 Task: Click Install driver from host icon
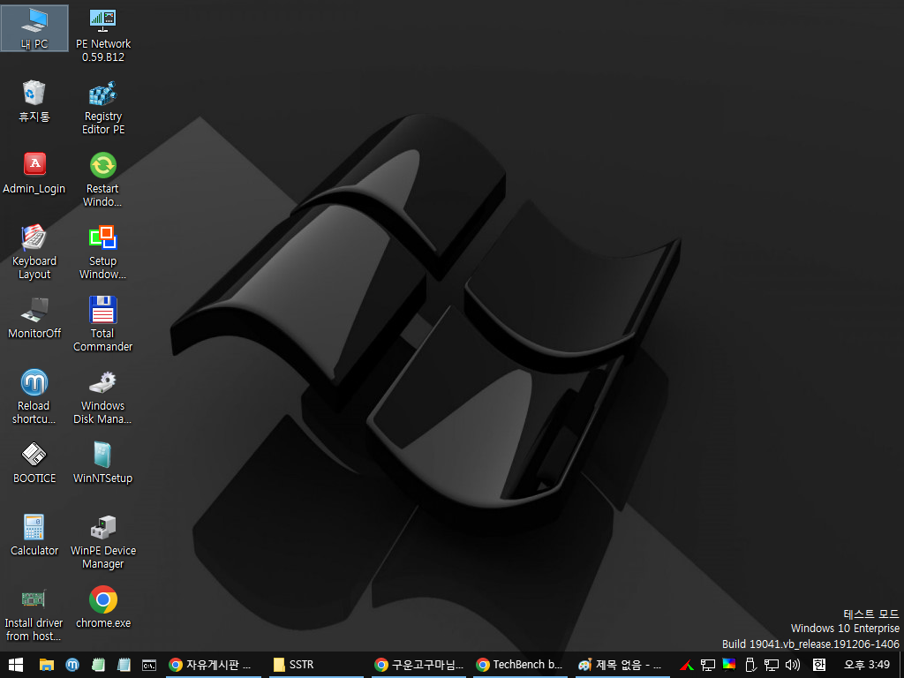(34, 614)
